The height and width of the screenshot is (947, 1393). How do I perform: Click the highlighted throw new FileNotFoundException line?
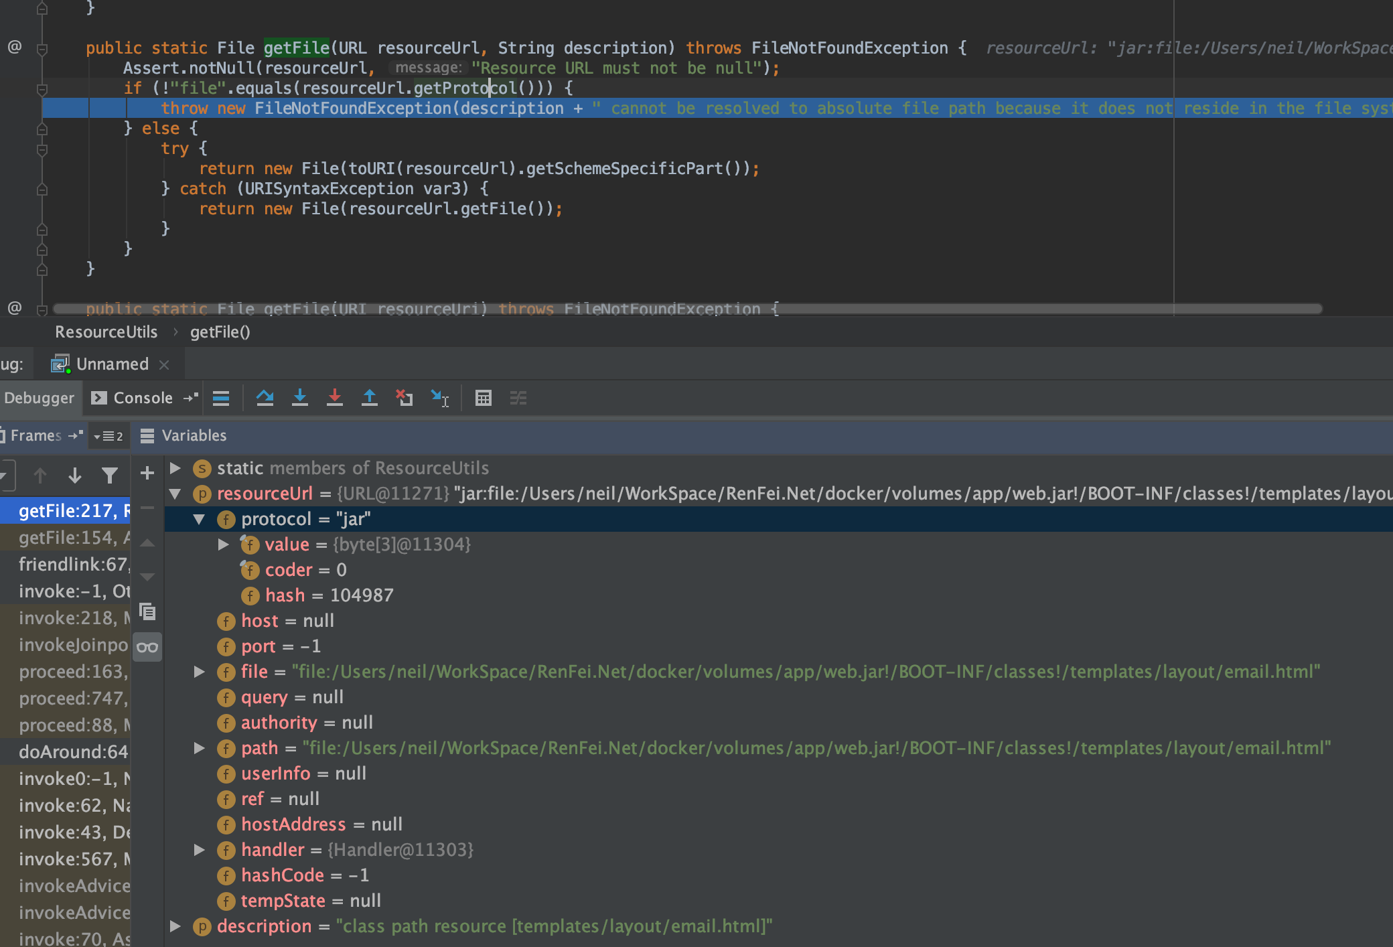(717, 108)
